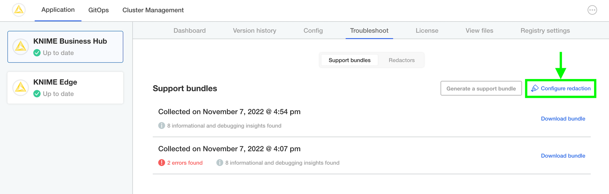Click KNIME Edge green up-to-date checkmark
The image size is (609, 194).
tap(37, 94)
